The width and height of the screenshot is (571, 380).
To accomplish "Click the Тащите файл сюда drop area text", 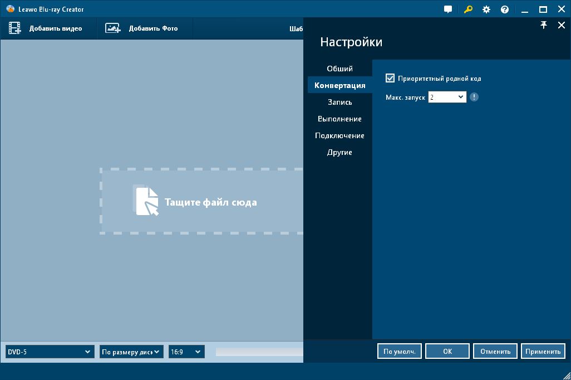I will click(x=211, y=202).
